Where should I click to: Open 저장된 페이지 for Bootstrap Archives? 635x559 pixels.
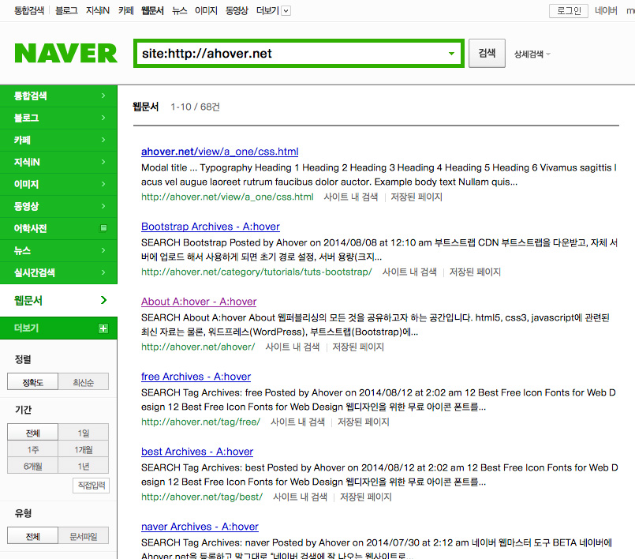pyautogui.click(x=475, y=272)
